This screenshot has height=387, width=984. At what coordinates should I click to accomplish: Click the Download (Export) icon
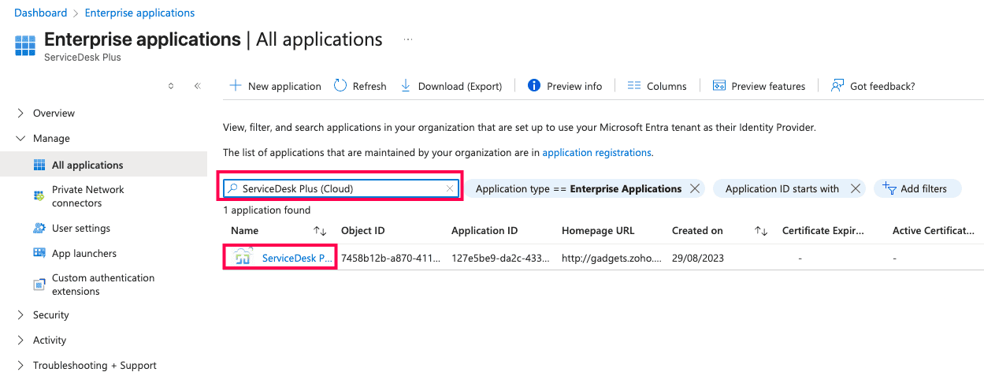click(406, 86)
